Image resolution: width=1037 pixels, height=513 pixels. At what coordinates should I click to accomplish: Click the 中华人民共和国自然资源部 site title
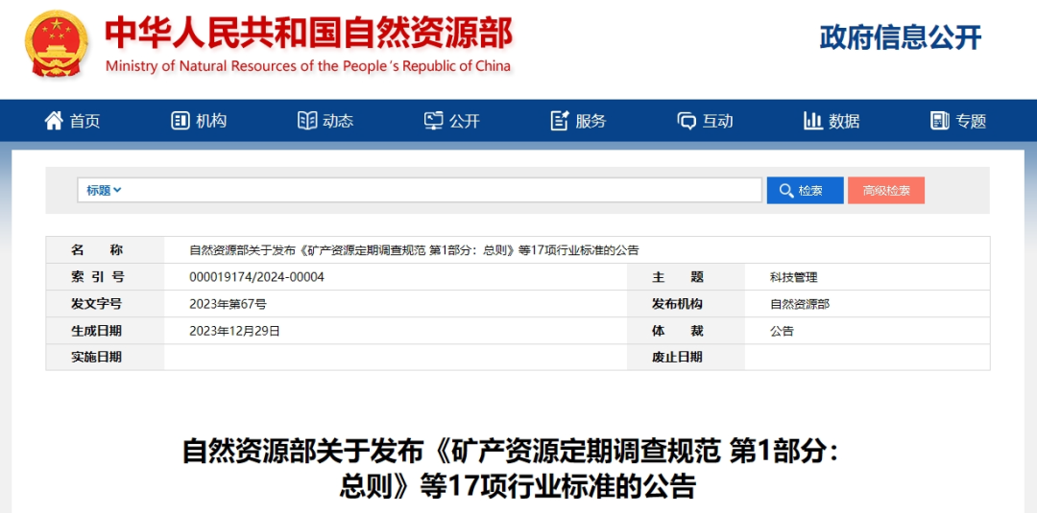(308, 33)
